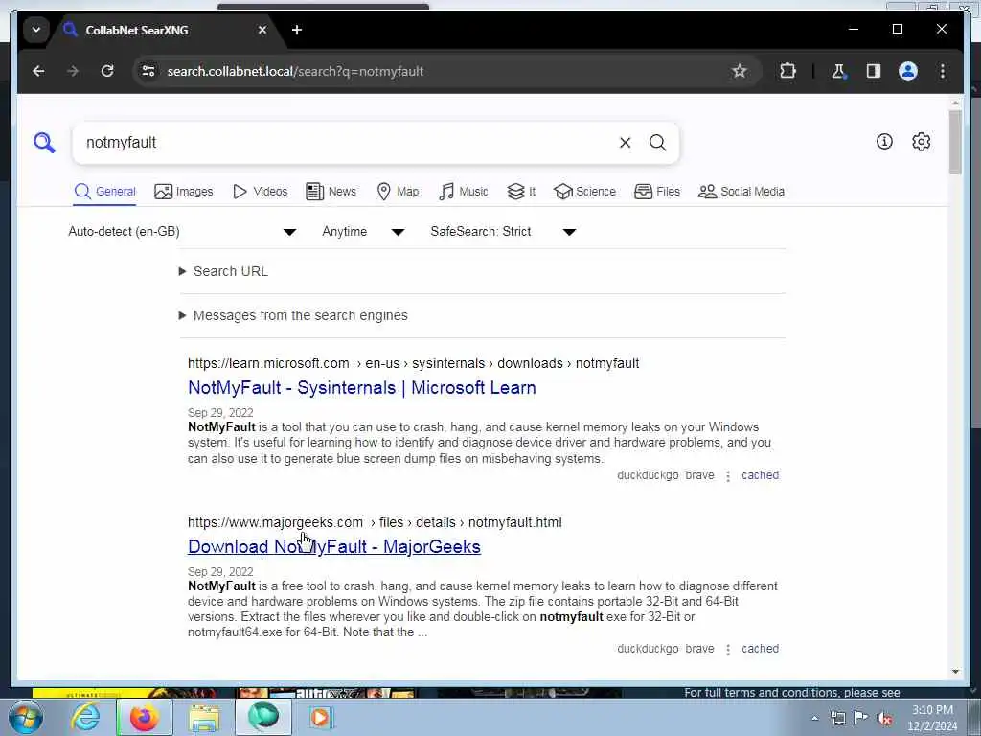Open browser extensions puzzle icon
The image size is (981, 736).
point(787,71)
